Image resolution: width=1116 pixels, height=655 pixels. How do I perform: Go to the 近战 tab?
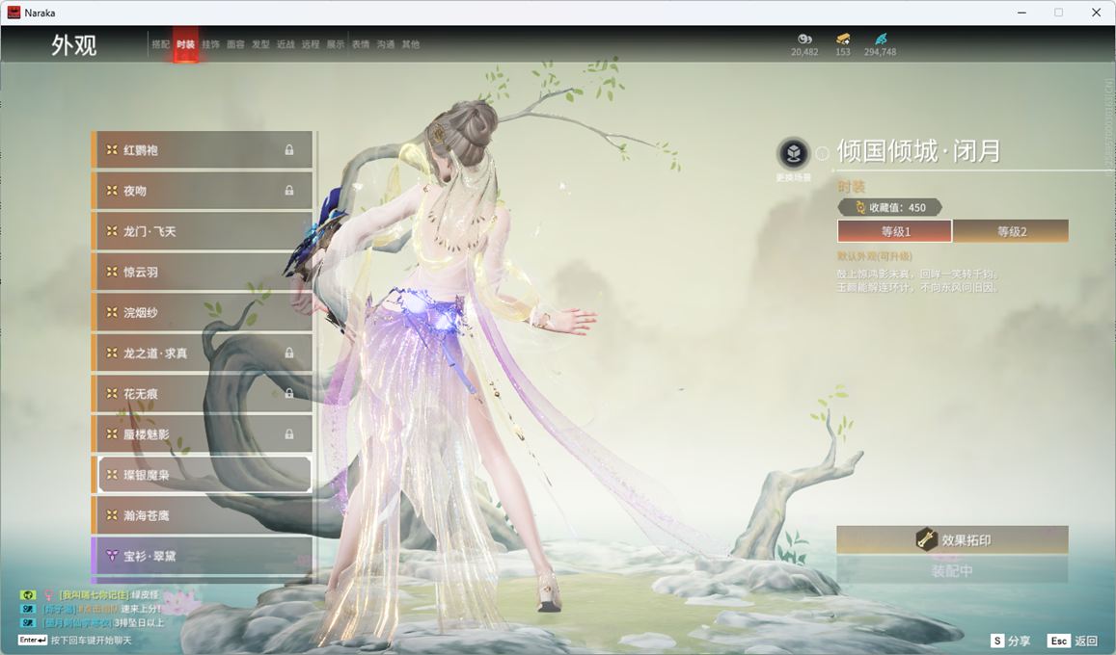(286, 44)
